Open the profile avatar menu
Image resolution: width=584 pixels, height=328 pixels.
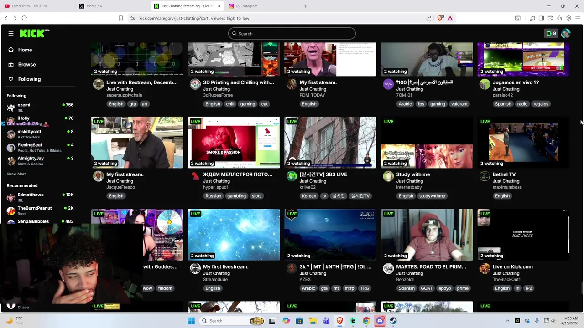(x=566, y=33)
